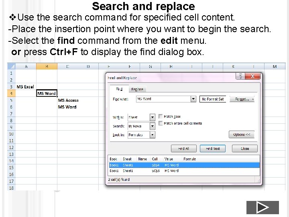Click column K header
This screenshot has width=289, height=217.
[x=233, y=66]
